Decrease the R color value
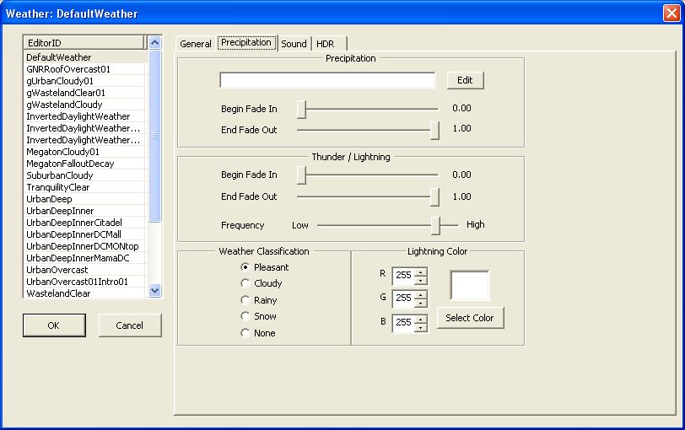This screenshot has width=685, height=430. click(x=421, y=280)
